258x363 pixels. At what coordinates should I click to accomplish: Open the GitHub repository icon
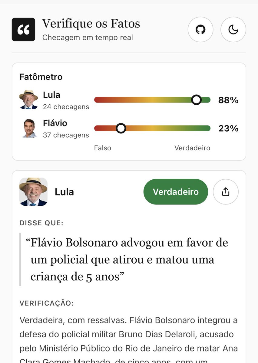(200, 29)
